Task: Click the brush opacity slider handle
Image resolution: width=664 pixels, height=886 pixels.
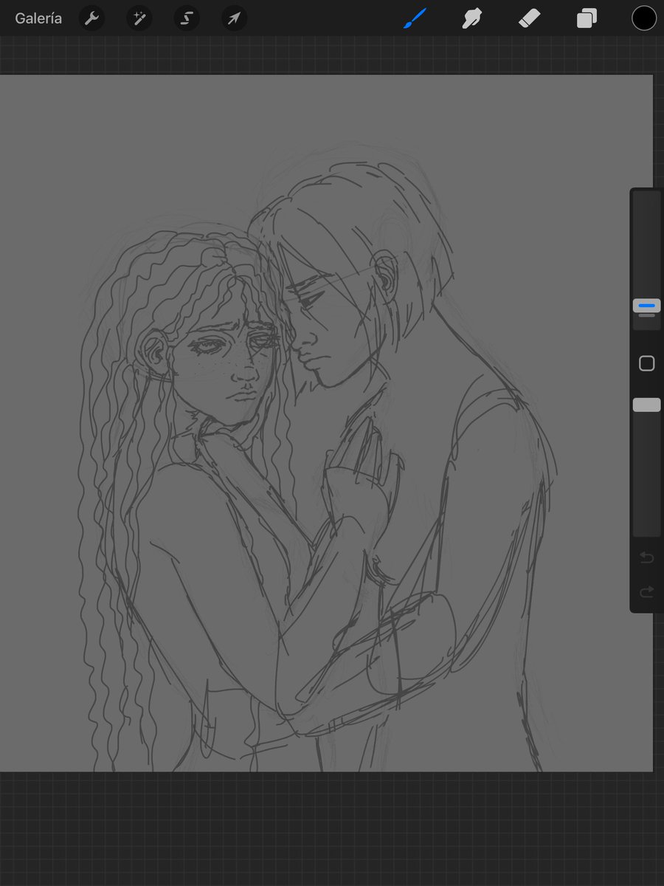Action: pos(647,405)
